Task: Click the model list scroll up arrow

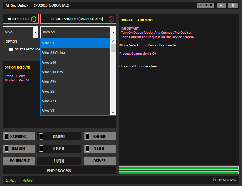Action: [113, 41]
